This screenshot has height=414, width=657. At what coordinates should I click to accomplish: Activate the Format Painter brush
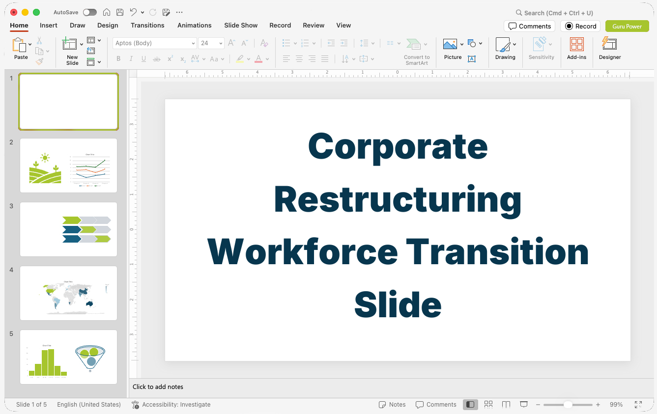[x=39, y=61]
